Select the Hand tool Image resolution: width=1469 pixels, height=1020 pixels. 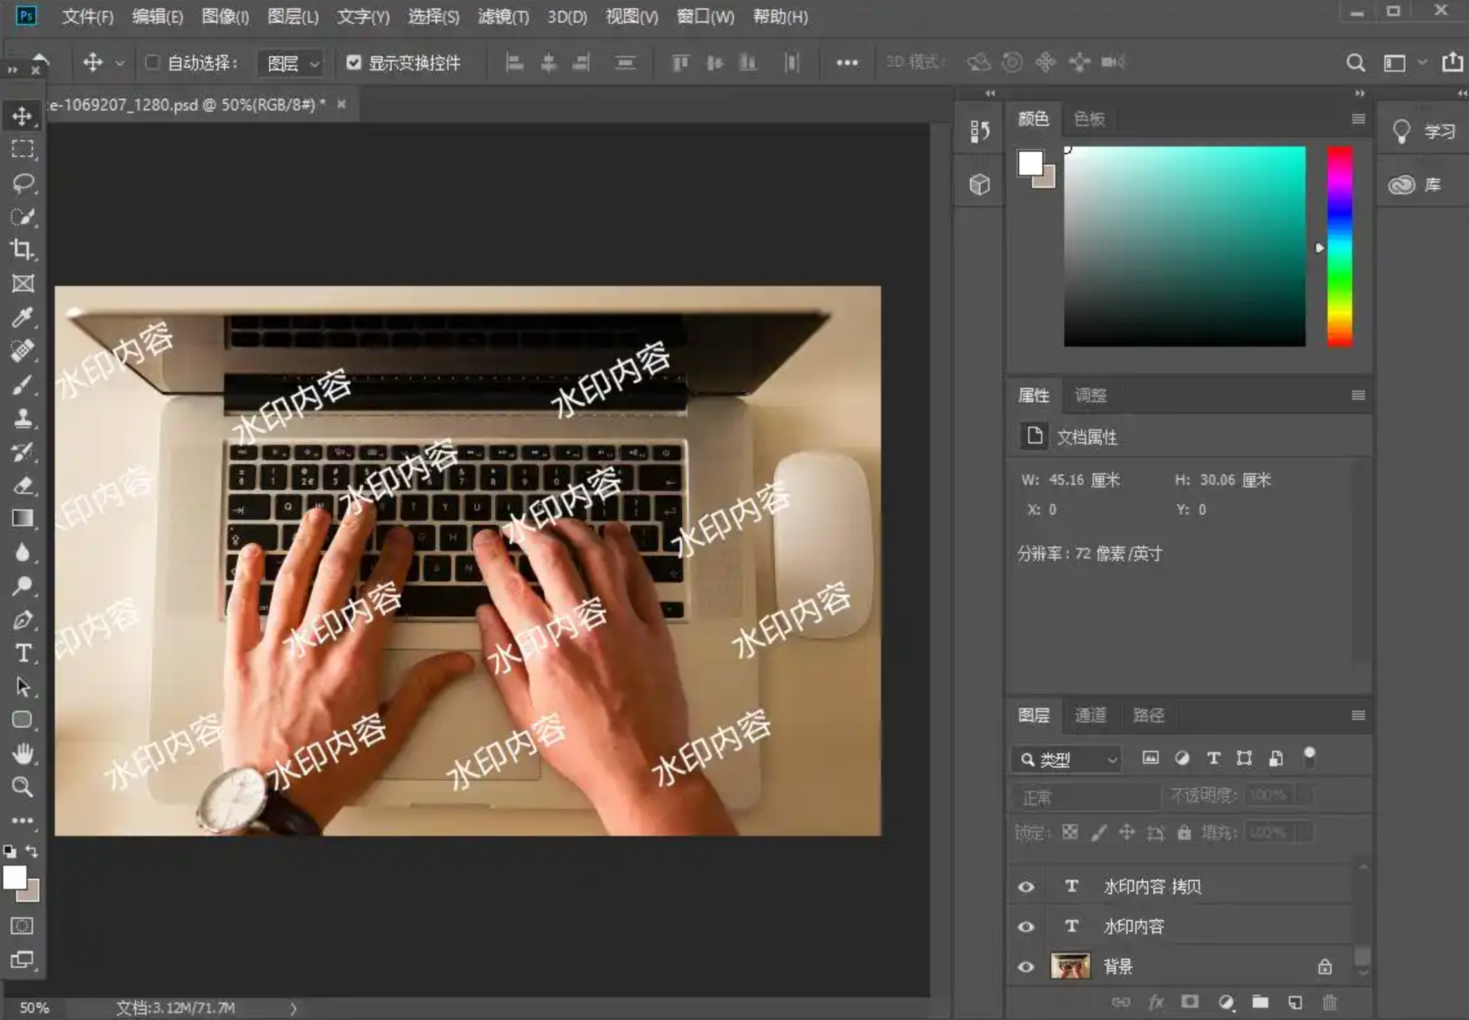click(x=23, y=753)
